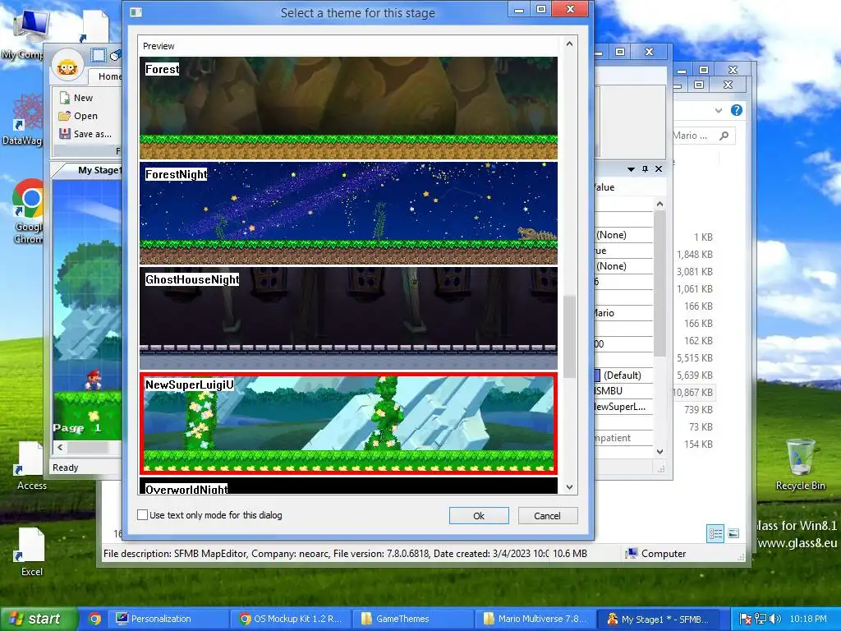The width and height of the screenshot is (841, 631).
Task: Click the stage canvas left scroll arrow
Action: coord(59,448)
